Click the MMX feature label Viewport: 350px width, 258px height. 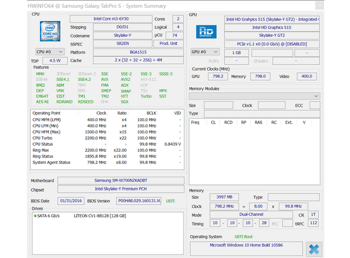pos(40,74)
